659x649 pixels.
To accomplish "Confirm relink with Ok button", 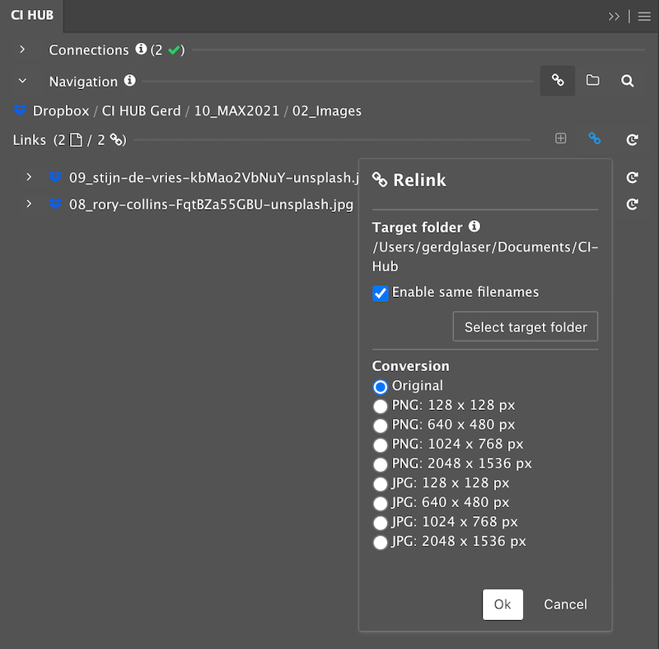I will coord(502,604).
